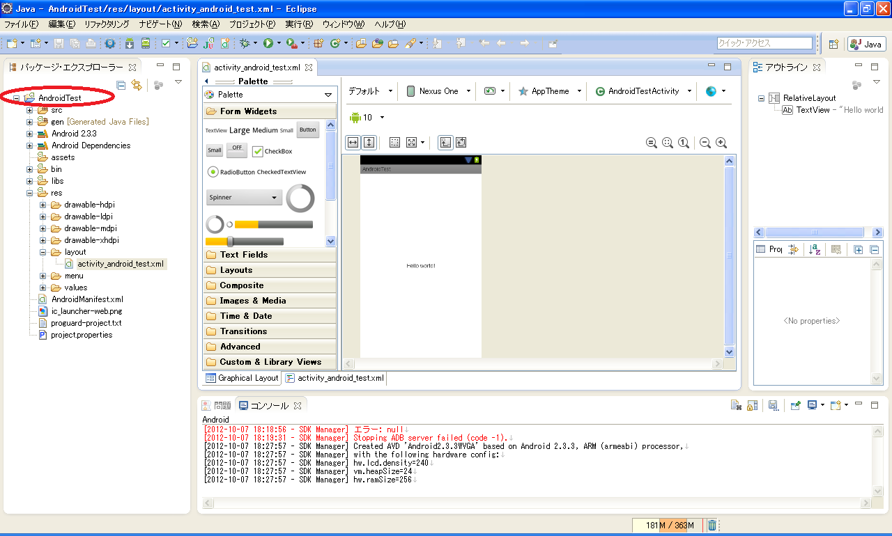Zoom in the layout canvas
The height and width of the screenshot is (536, 892).
pyautogui.click(x=721, y=143)
